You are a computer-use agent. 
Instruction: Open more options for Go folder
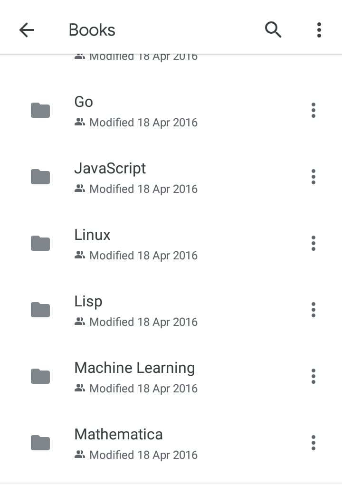point(313,110)
